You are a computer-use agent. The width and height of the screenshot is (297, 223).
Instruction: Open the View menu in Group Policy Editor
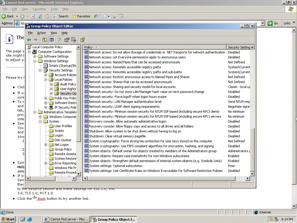(54, 33)
